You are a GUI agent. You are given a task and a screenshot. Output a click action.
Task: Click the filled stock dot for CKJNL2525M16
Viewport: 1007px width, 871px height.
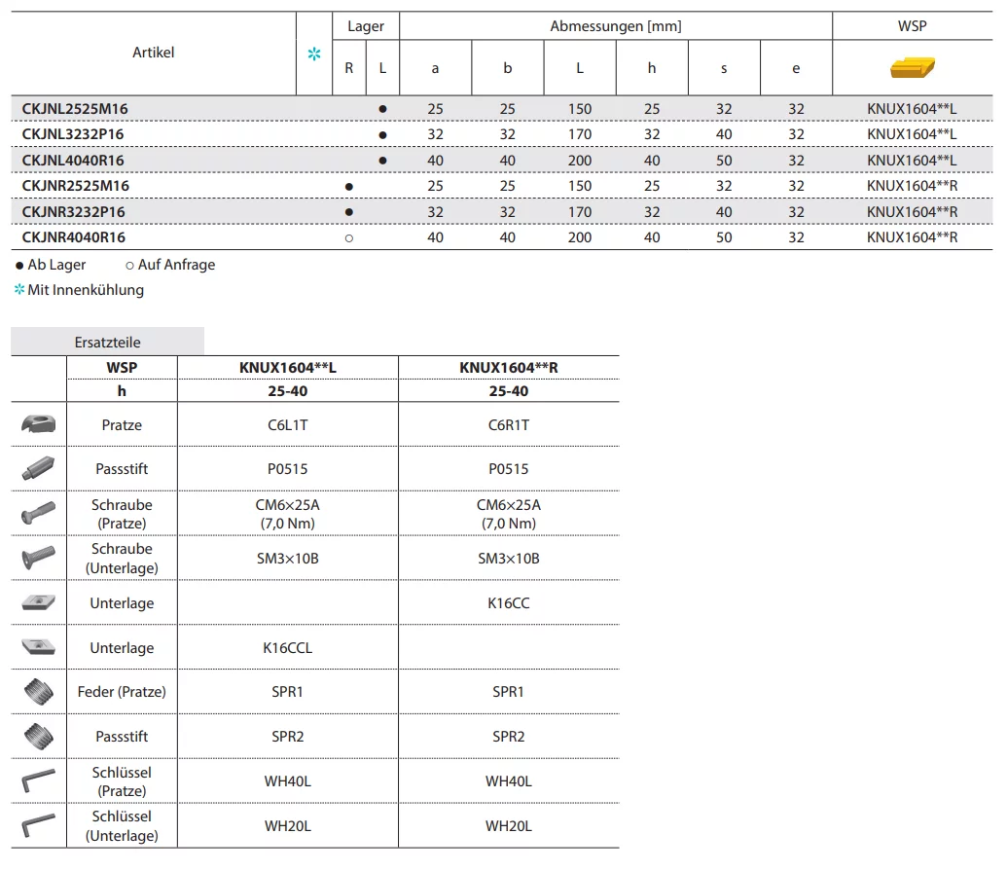382,109
